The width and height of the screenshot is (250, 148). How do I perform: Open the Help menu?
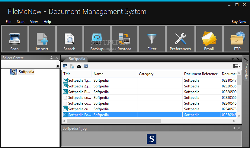[47, 22]
